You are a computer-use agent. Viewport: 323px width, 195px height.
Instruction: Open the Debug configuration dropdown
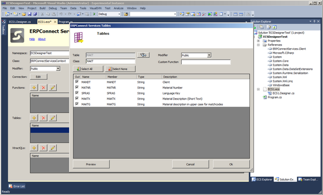point(119,14)
